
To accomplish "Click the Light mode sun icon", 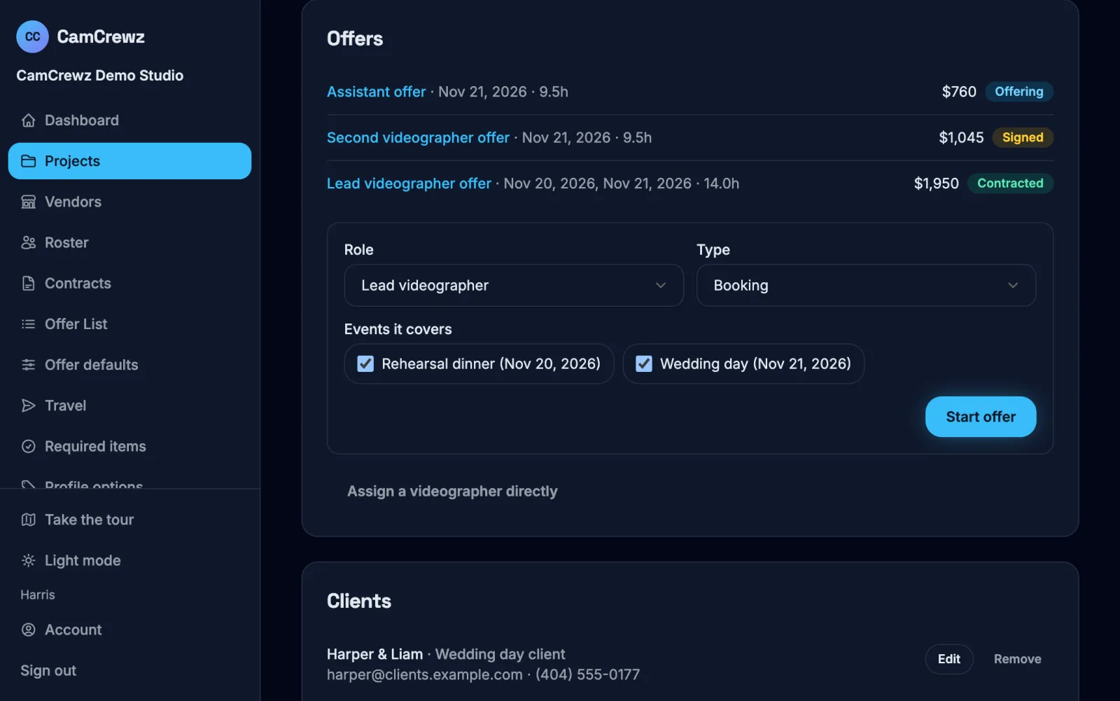I will pyautogui.click(x=28, y=560).
